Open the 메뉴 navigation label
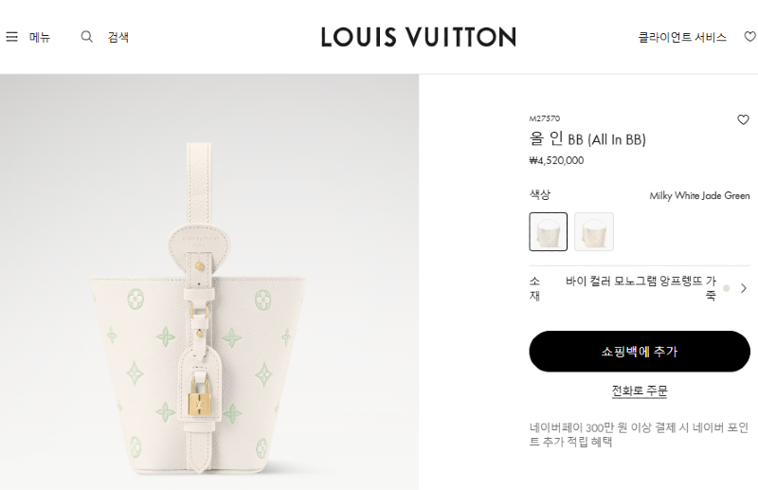The height and width of the screenshot is (490, 758). coord(40,37)
